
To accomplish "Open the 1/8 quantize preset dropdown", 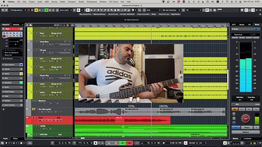I will click(x=193, y=10).
